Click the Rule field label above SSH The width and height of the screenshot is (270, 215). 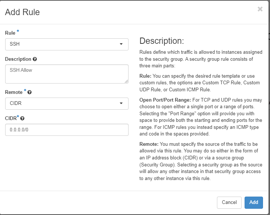(x=10, y=33)
